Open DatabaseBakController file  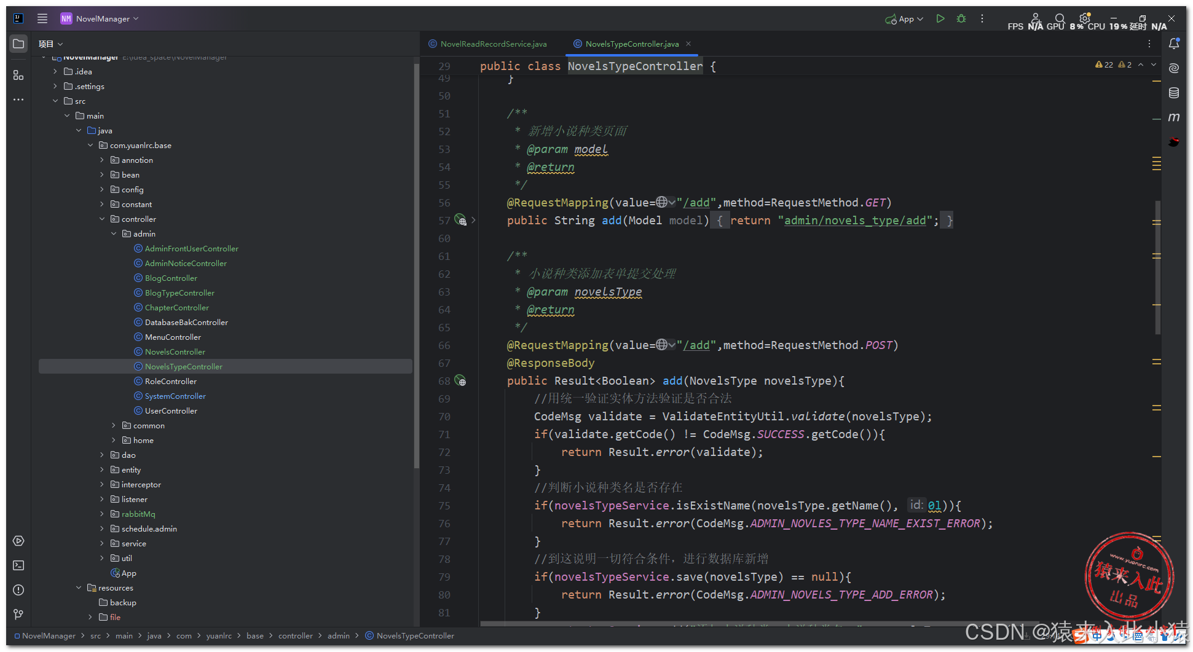click(186, 322)
